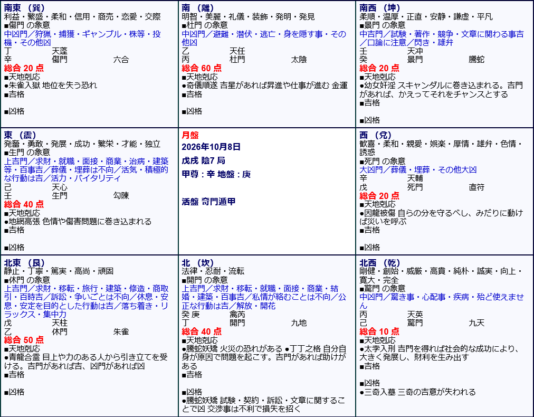534x417 pixels.
Task: Click 総合 40 点 in the north cell
Action: click(x=202, y=331)
